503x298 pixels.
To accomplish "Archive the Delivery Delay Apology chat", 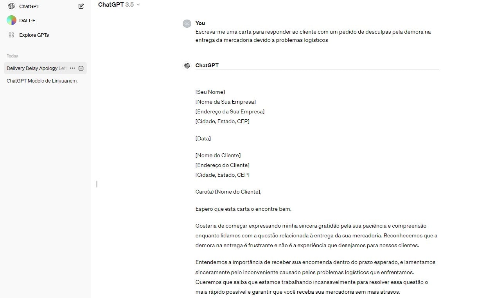I will pos(81,68).
